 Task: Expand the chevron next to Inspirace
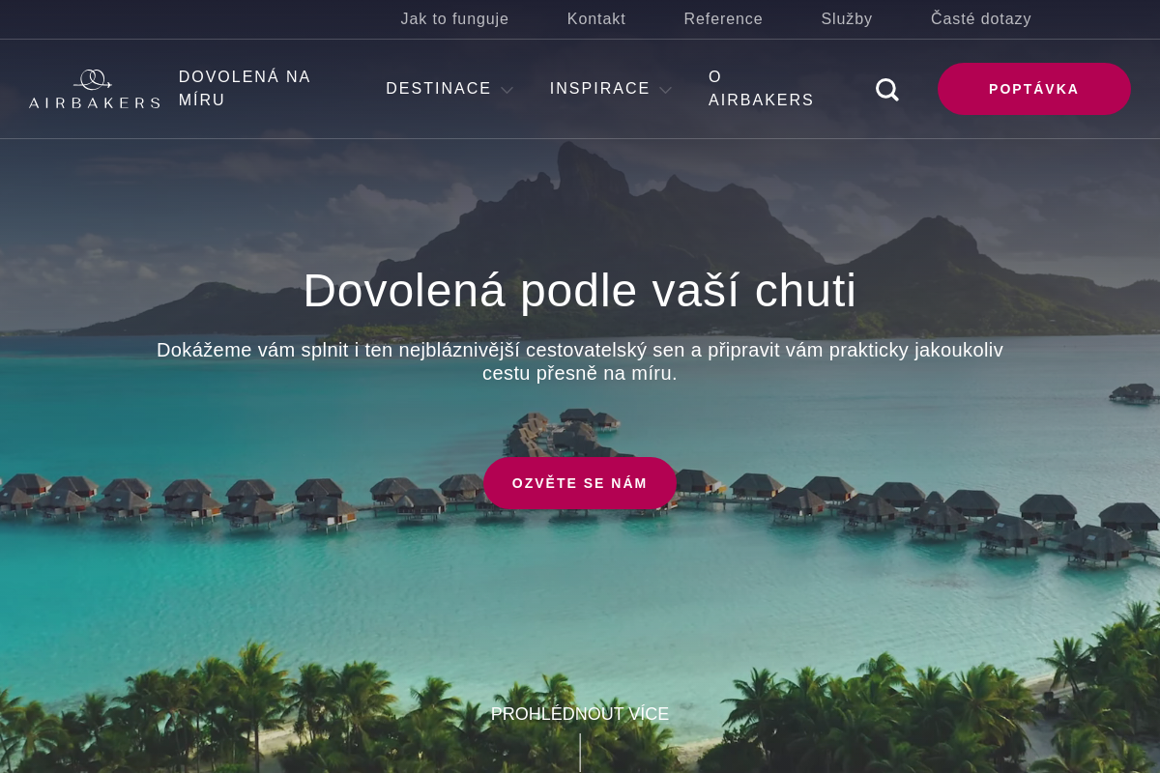[x=665, y=91]
